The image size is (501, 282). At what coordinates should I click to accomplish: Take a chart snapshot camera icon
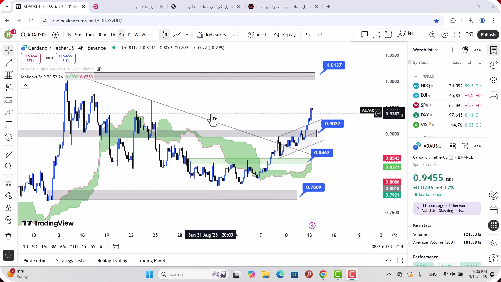(x=469, y=35)
